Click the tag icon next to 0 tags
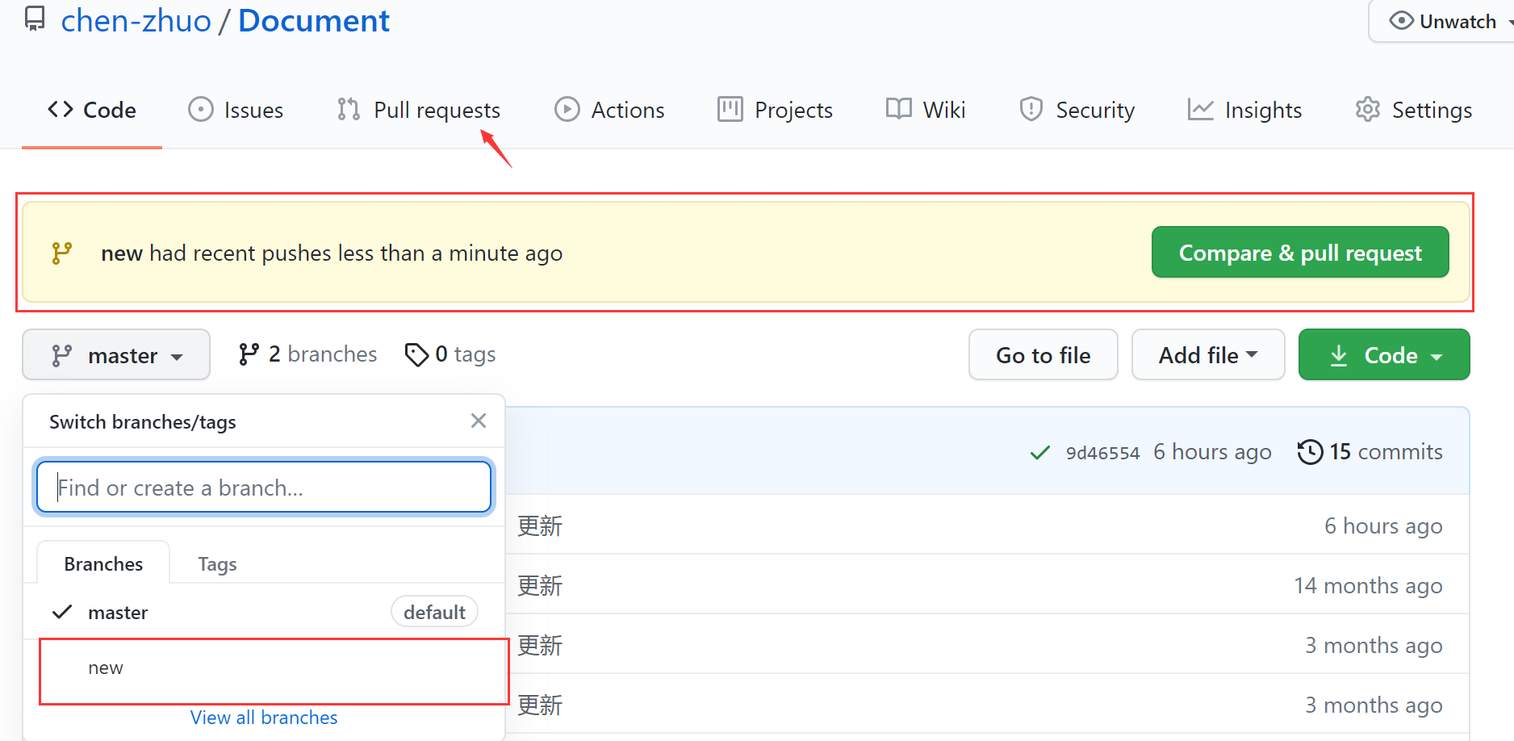Screen dimensions: 1514x741 pos(416,354)
